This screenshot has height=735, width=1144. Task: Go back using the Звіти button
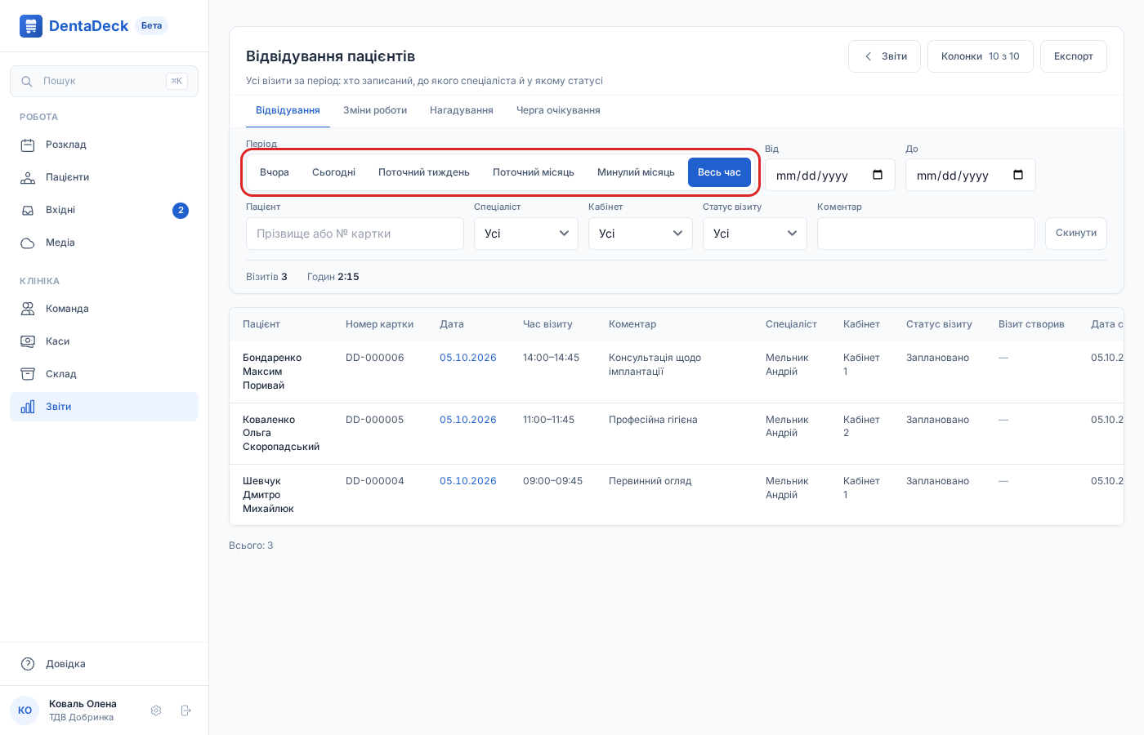pyautogui.click(x=885, y=56)
